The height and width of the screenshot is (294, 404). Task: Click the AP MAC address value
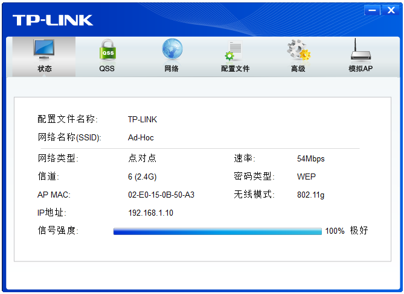coord(161,195)
